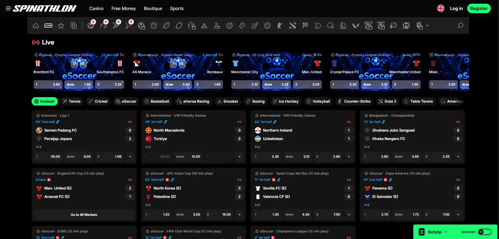499x239 pixels.
Task: Click the green Register button
Action: pyautogui.click(x=479, y=8)
